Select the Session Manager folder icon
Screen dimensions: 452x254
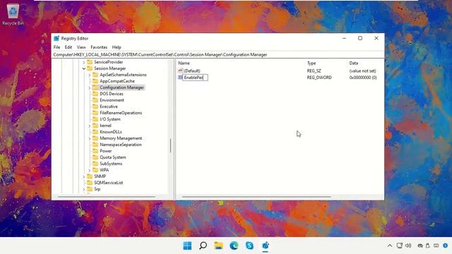point(90,68)
